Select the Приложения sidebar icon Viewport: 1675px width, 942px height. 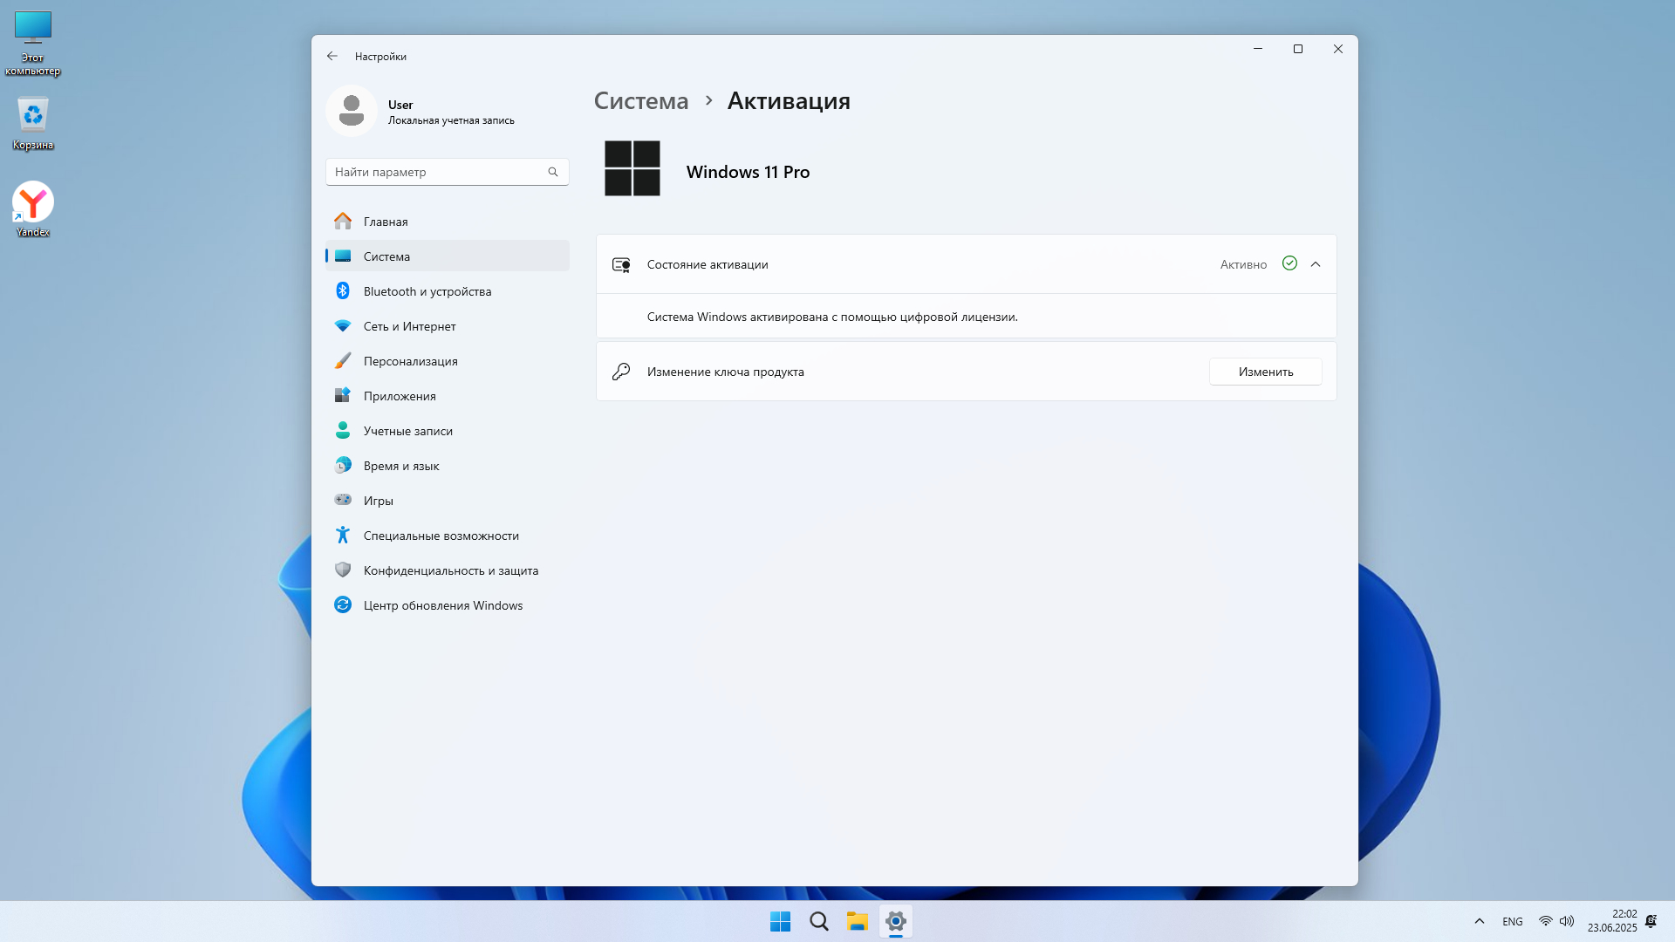343,396
